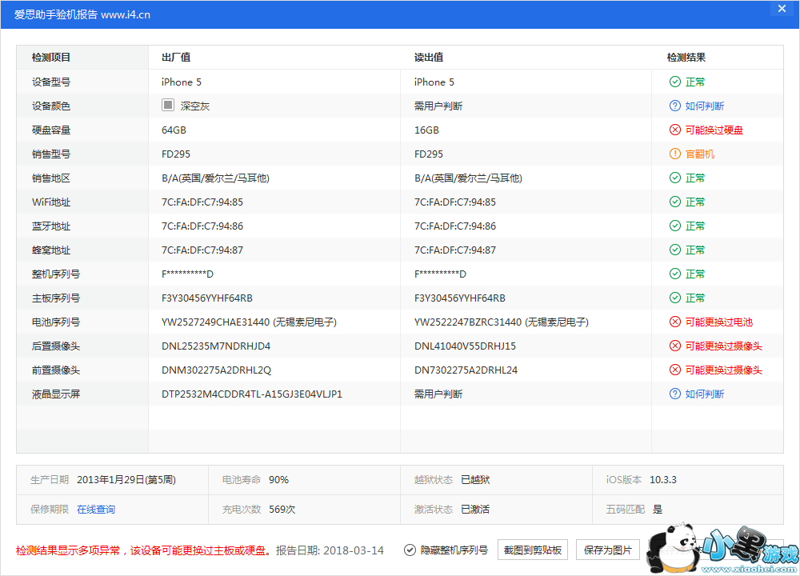Click the blue question icon for 液晶显示屏
Image resolution: width=800 pixels, height=576 pixels.
(675, 394)
